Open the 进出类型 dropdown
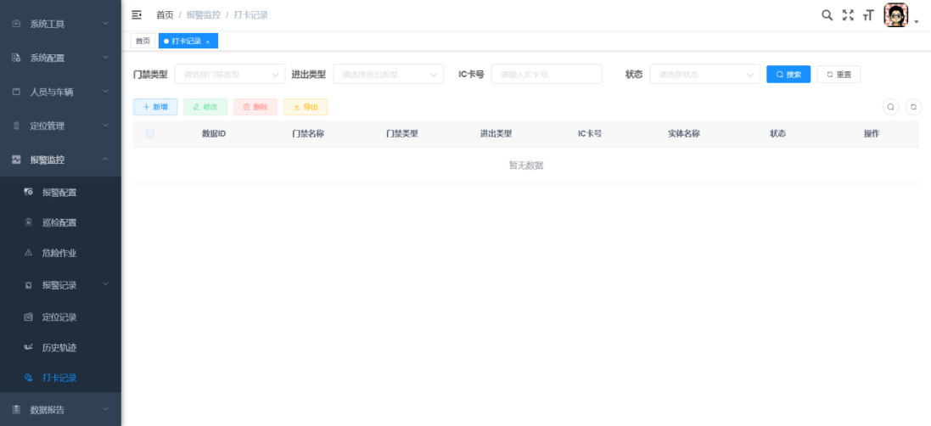Viewport: 931px width, 426px height. tap(388, 75)
